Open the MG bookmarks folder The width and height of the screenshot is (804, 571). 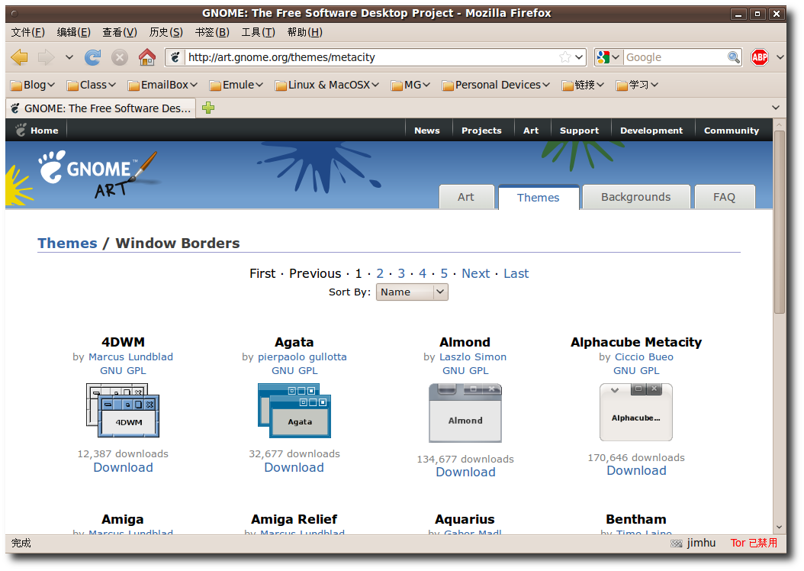pyautogui.click(x=410, y=85)
